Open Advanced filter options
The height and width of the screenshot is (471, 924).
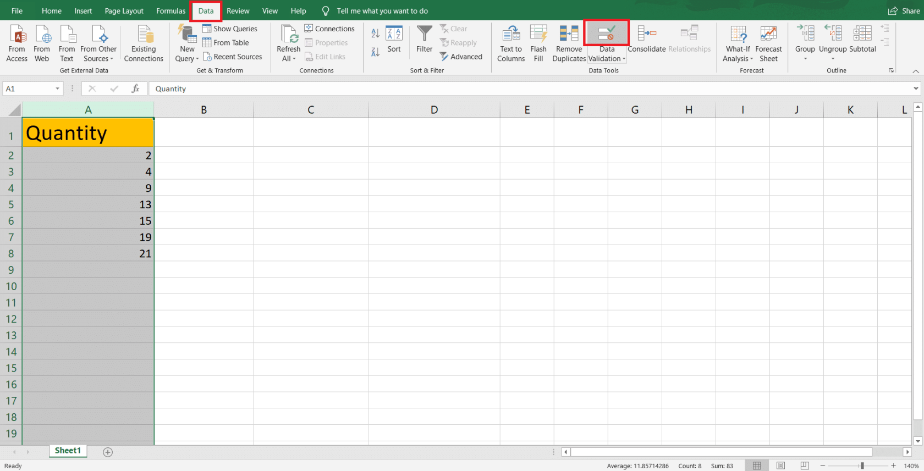(x=461, y=57)
